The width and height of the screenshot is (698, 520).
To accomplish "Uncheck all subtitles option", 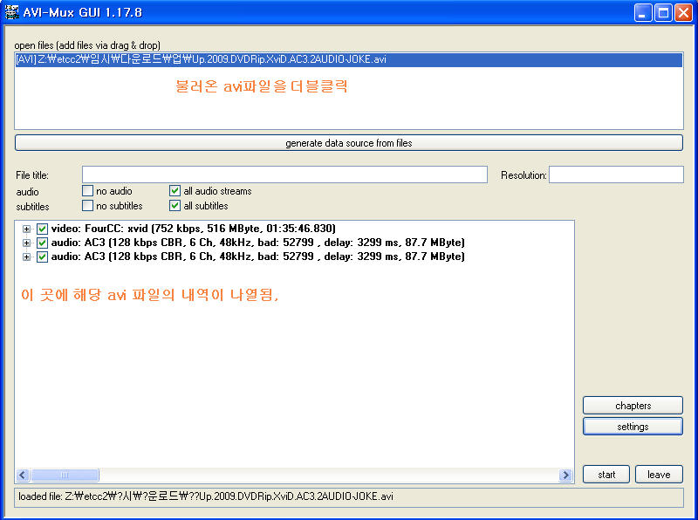I will (x=175, y=206).
